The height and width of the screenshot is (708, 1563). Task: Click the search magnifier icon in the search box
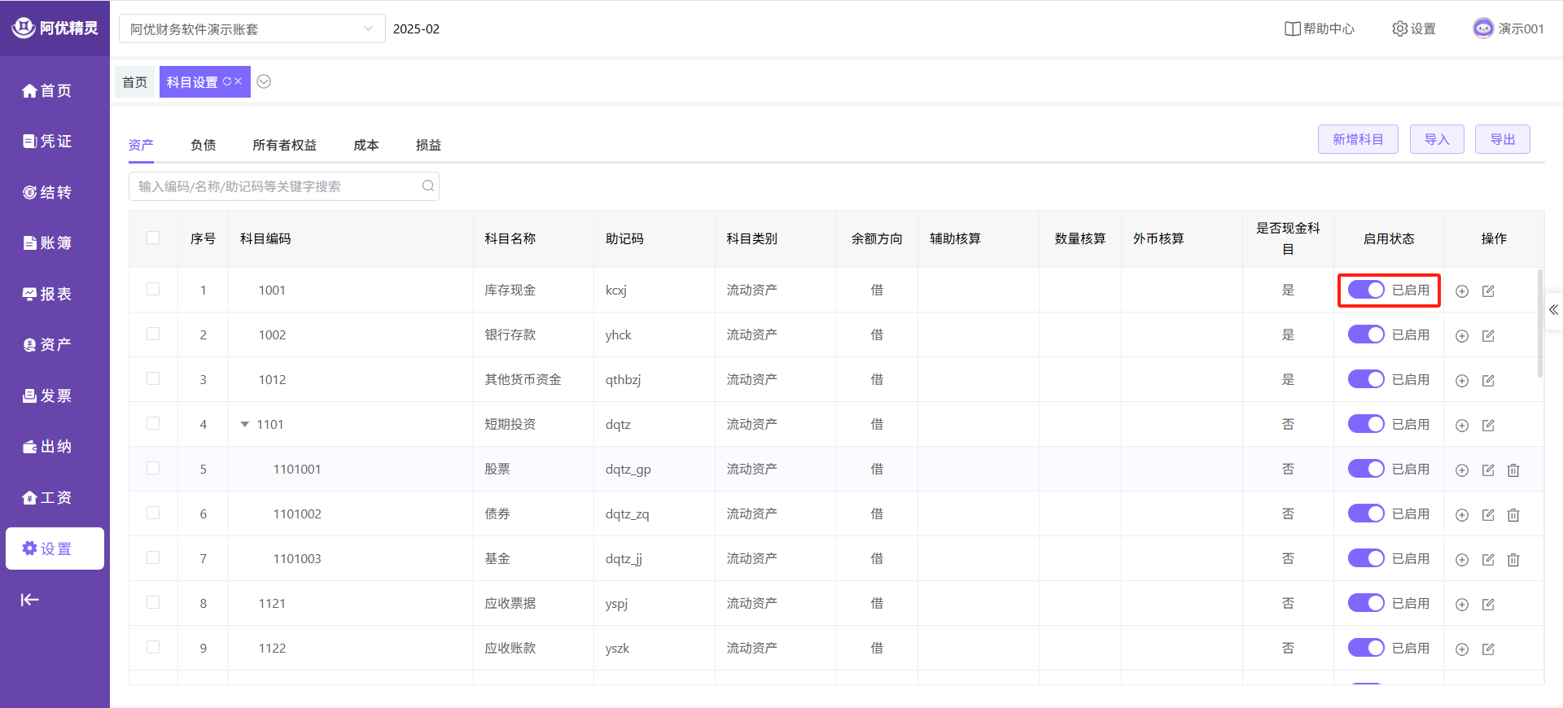click(428, 186)
